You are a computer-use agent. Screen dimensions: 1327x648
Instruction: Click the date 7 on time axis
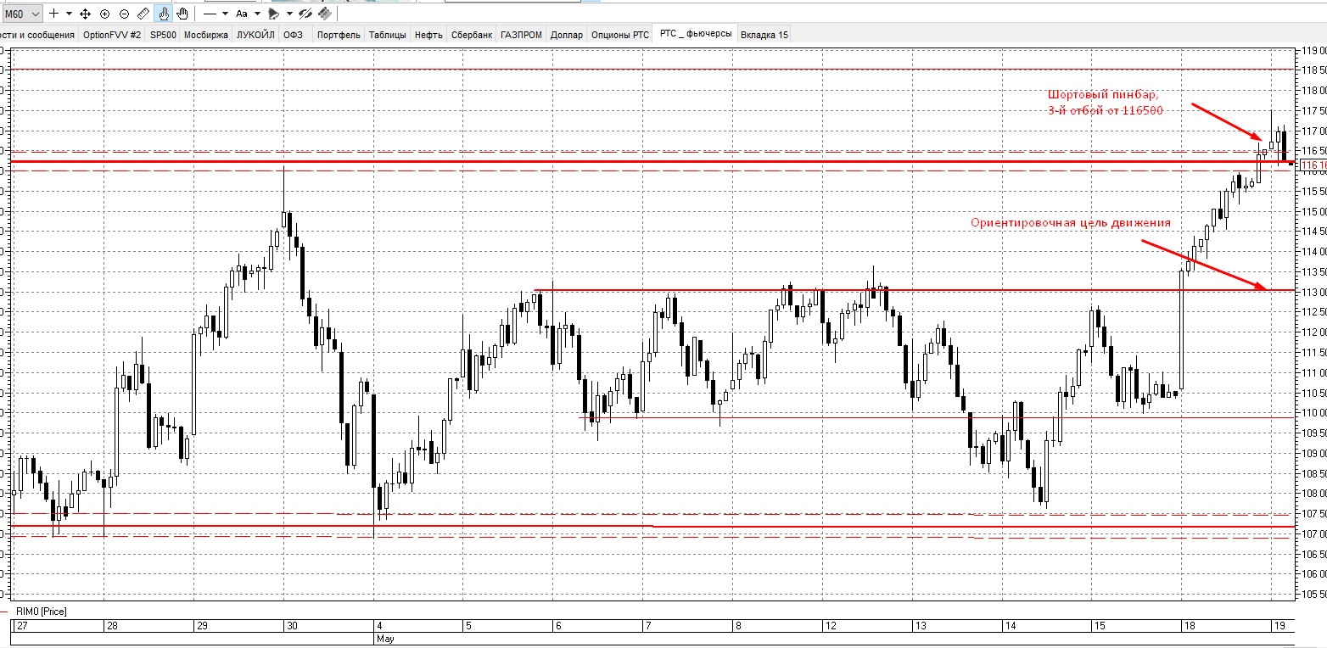648,626
